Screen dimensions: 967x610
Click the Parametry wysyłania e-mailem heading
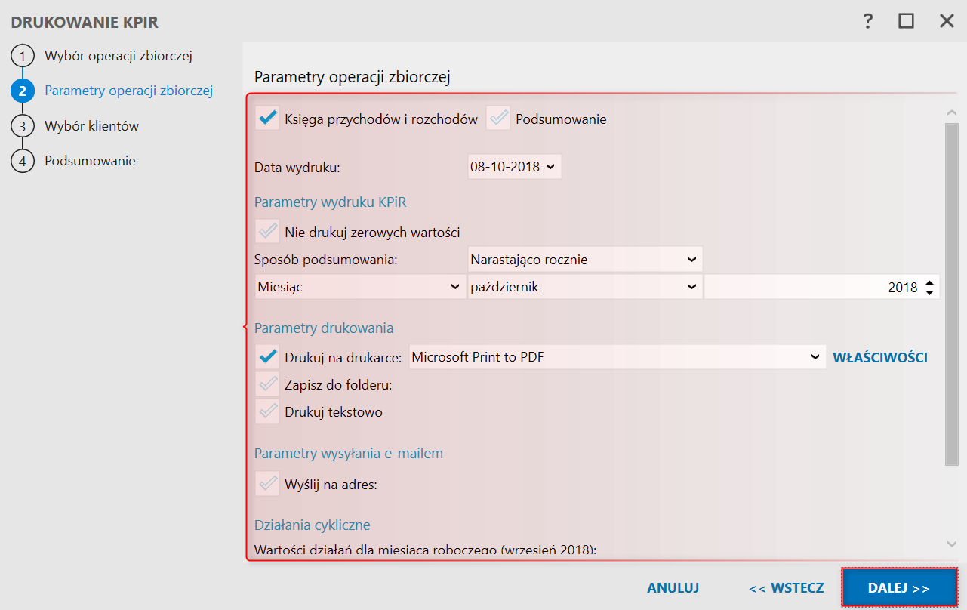tap(349, 453)
